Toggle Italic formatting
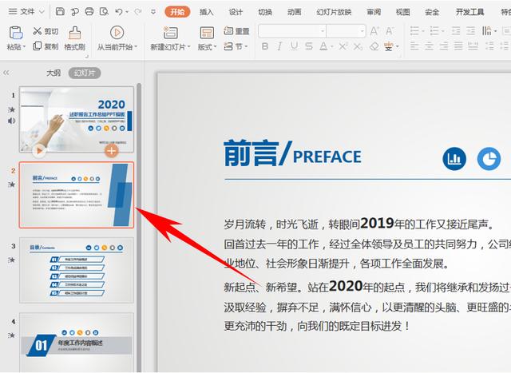The image size is (511, 373). 279,46
